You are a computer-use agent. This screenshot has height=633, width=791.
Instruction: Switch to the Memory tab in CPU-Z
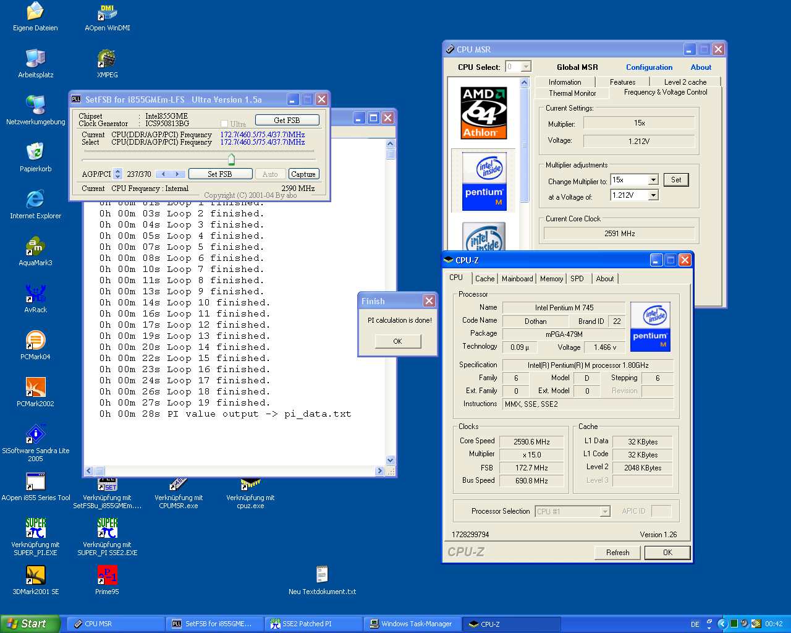tap(551, 279)
